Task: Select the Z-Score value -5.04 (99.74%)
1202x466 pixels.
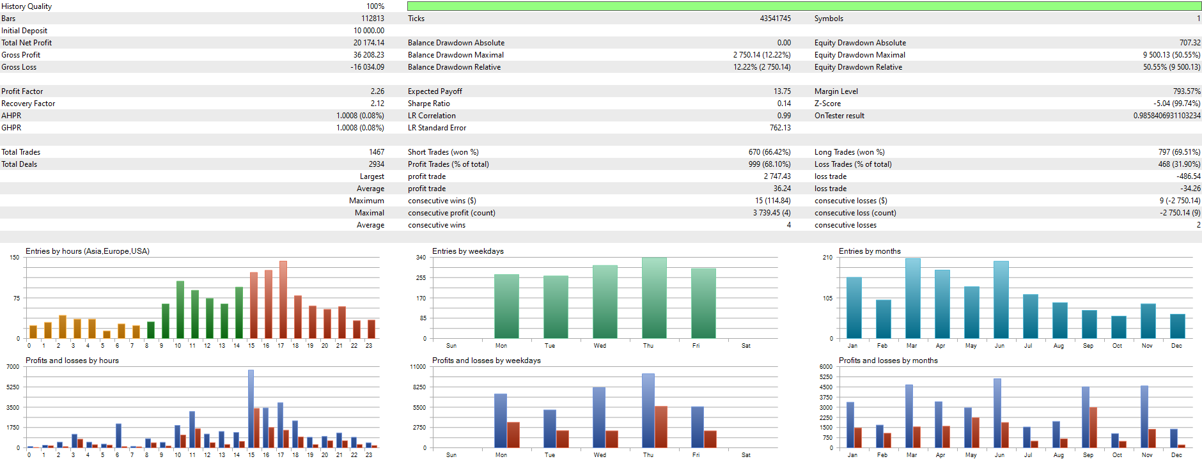Action: [1177, 104]
